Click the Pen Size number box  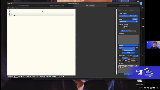point(137,60)
